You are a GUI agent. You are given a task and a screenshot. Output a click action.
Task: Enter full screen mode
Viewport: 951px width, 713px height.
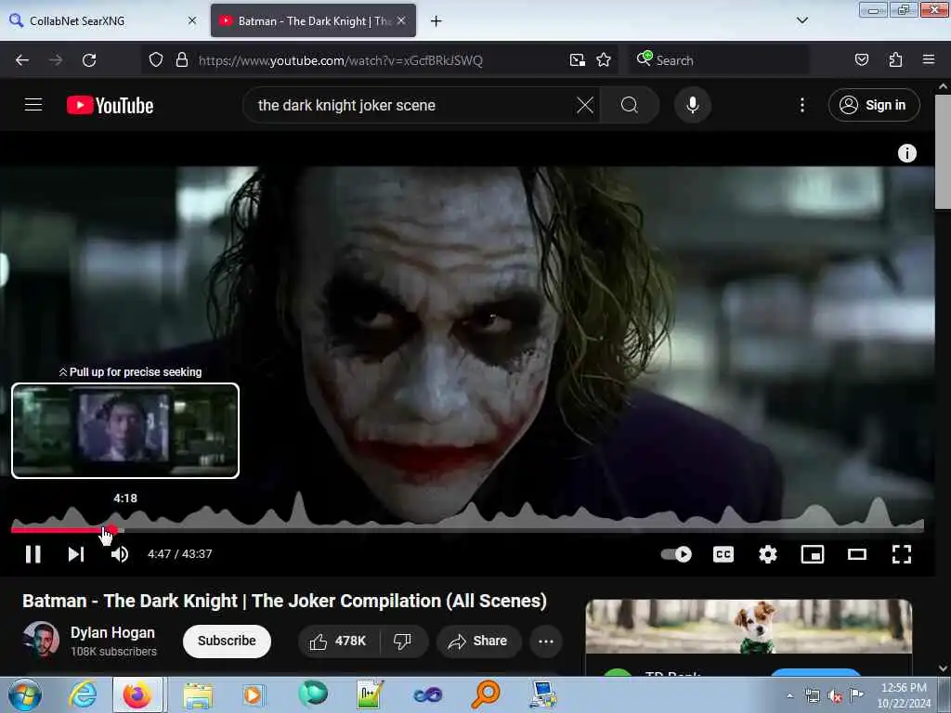coord(901,553)
